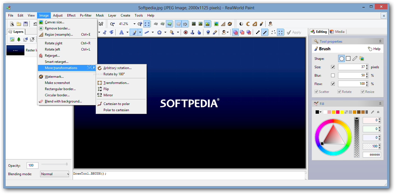Choose Blend with background...
The image size is (395, 194).
coord(67,101)
